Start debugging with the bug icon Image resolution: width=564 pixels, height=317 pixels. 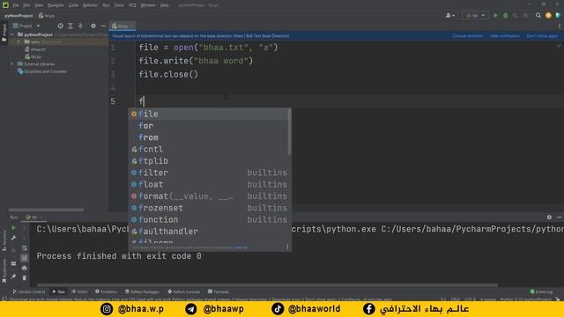(x=505, y=16)
